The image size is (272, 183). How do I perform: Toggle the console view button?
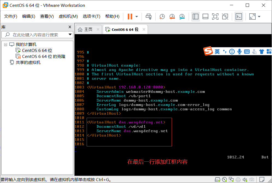[x=239, y=17]
